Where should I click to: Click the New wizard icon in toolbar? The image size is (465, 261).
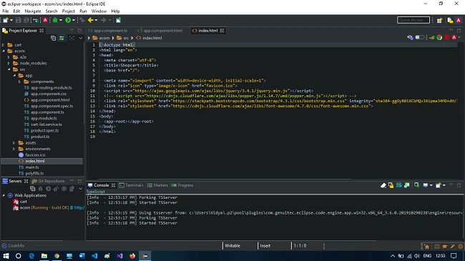coord(5,20)
